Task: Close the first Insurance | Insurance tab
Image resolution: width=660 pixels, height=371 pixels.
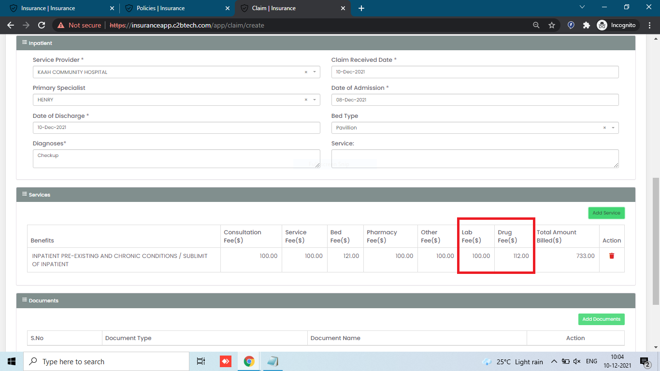Action: 113,8
